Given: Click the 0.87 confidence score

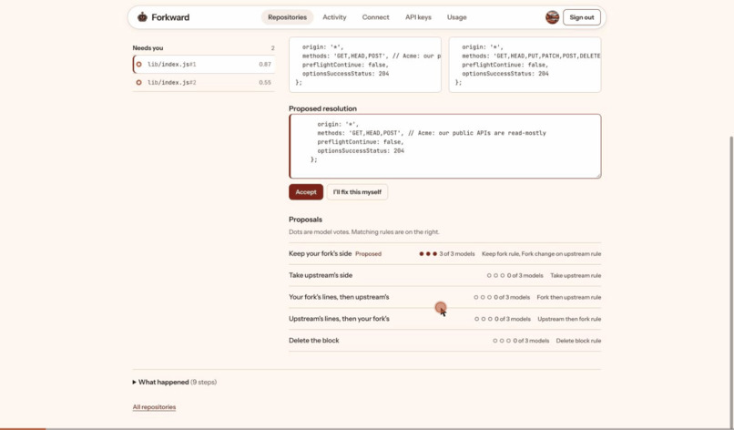Looking at the screenshot, I should (x=265, y=64).
